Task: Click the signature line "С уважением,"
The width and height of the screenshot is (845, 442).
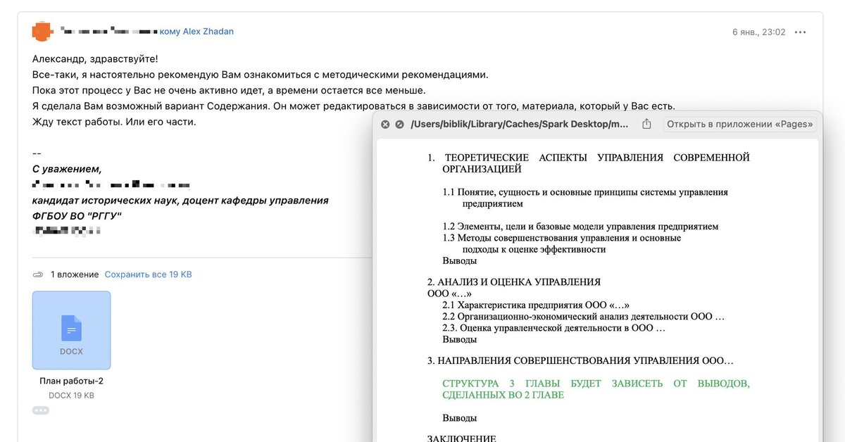Action: pyautogui.click(x=67, y=169)
